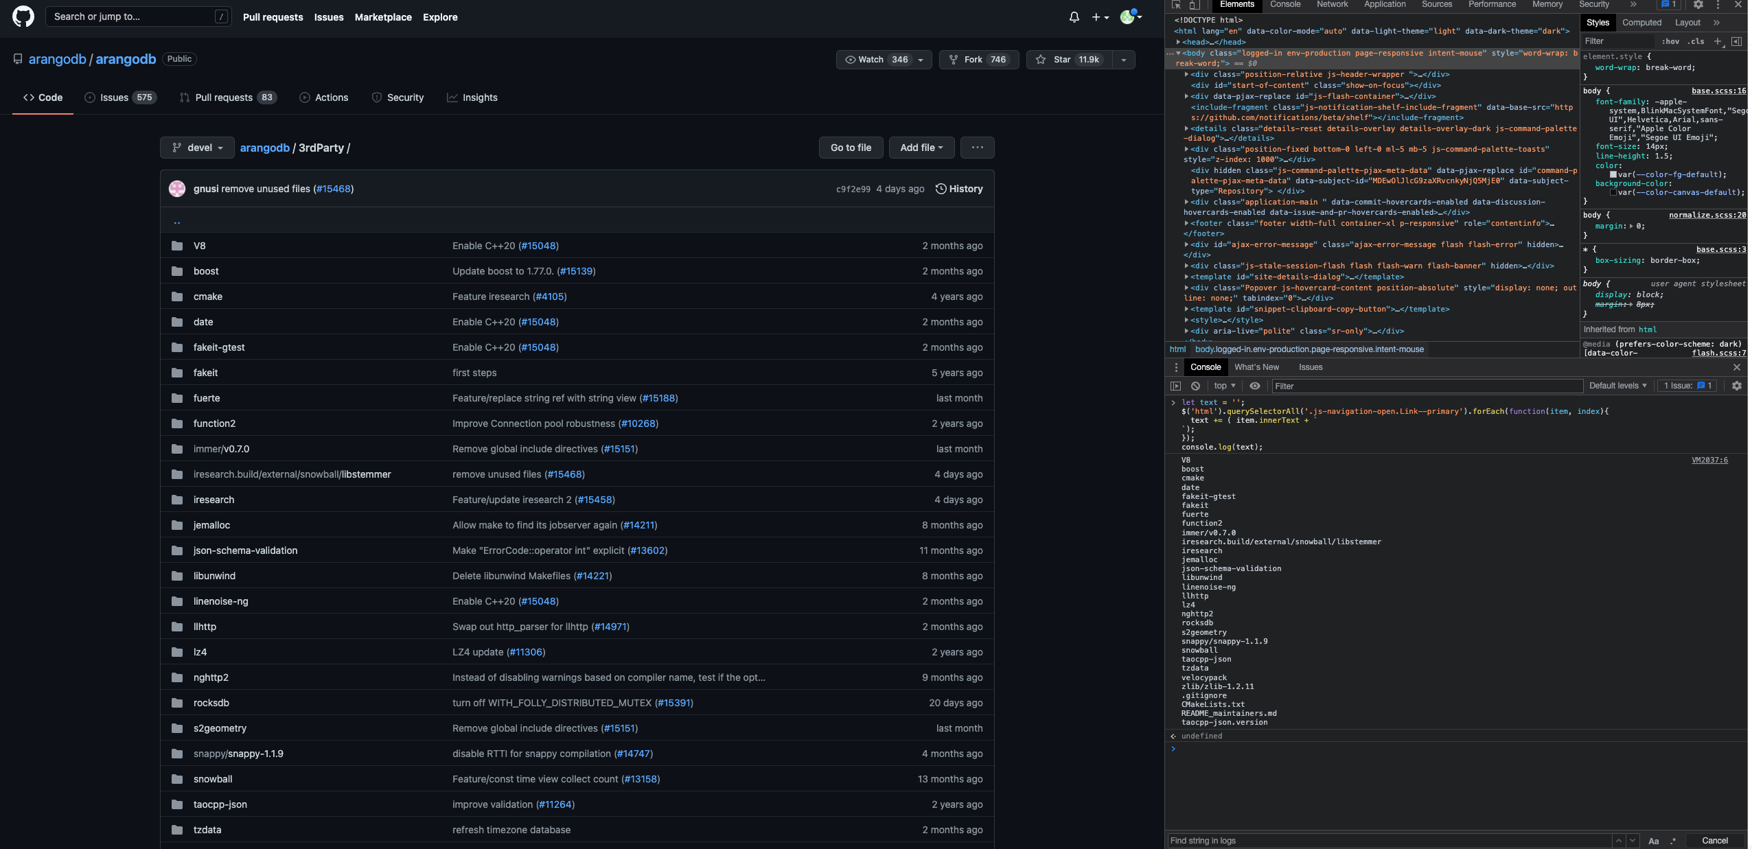Screen dimensions: 1752x849
Task: Click the GitHub Octocat logo
Action: [23, 16]
